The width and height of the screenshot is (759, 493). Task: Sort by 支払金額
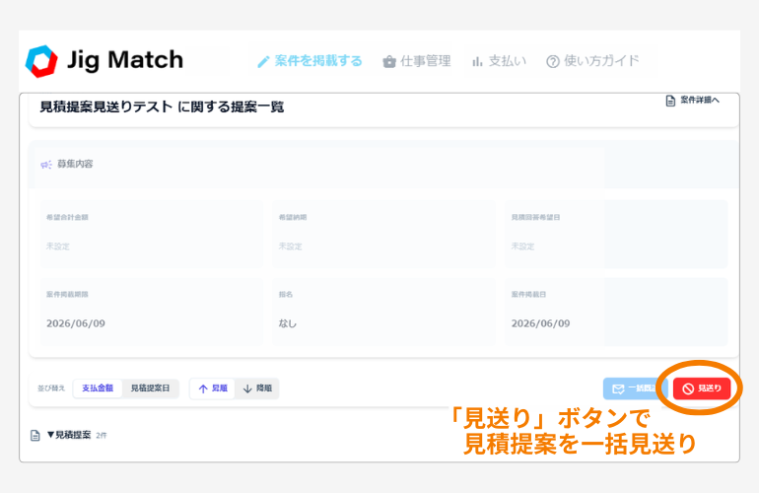click(98, 388)
